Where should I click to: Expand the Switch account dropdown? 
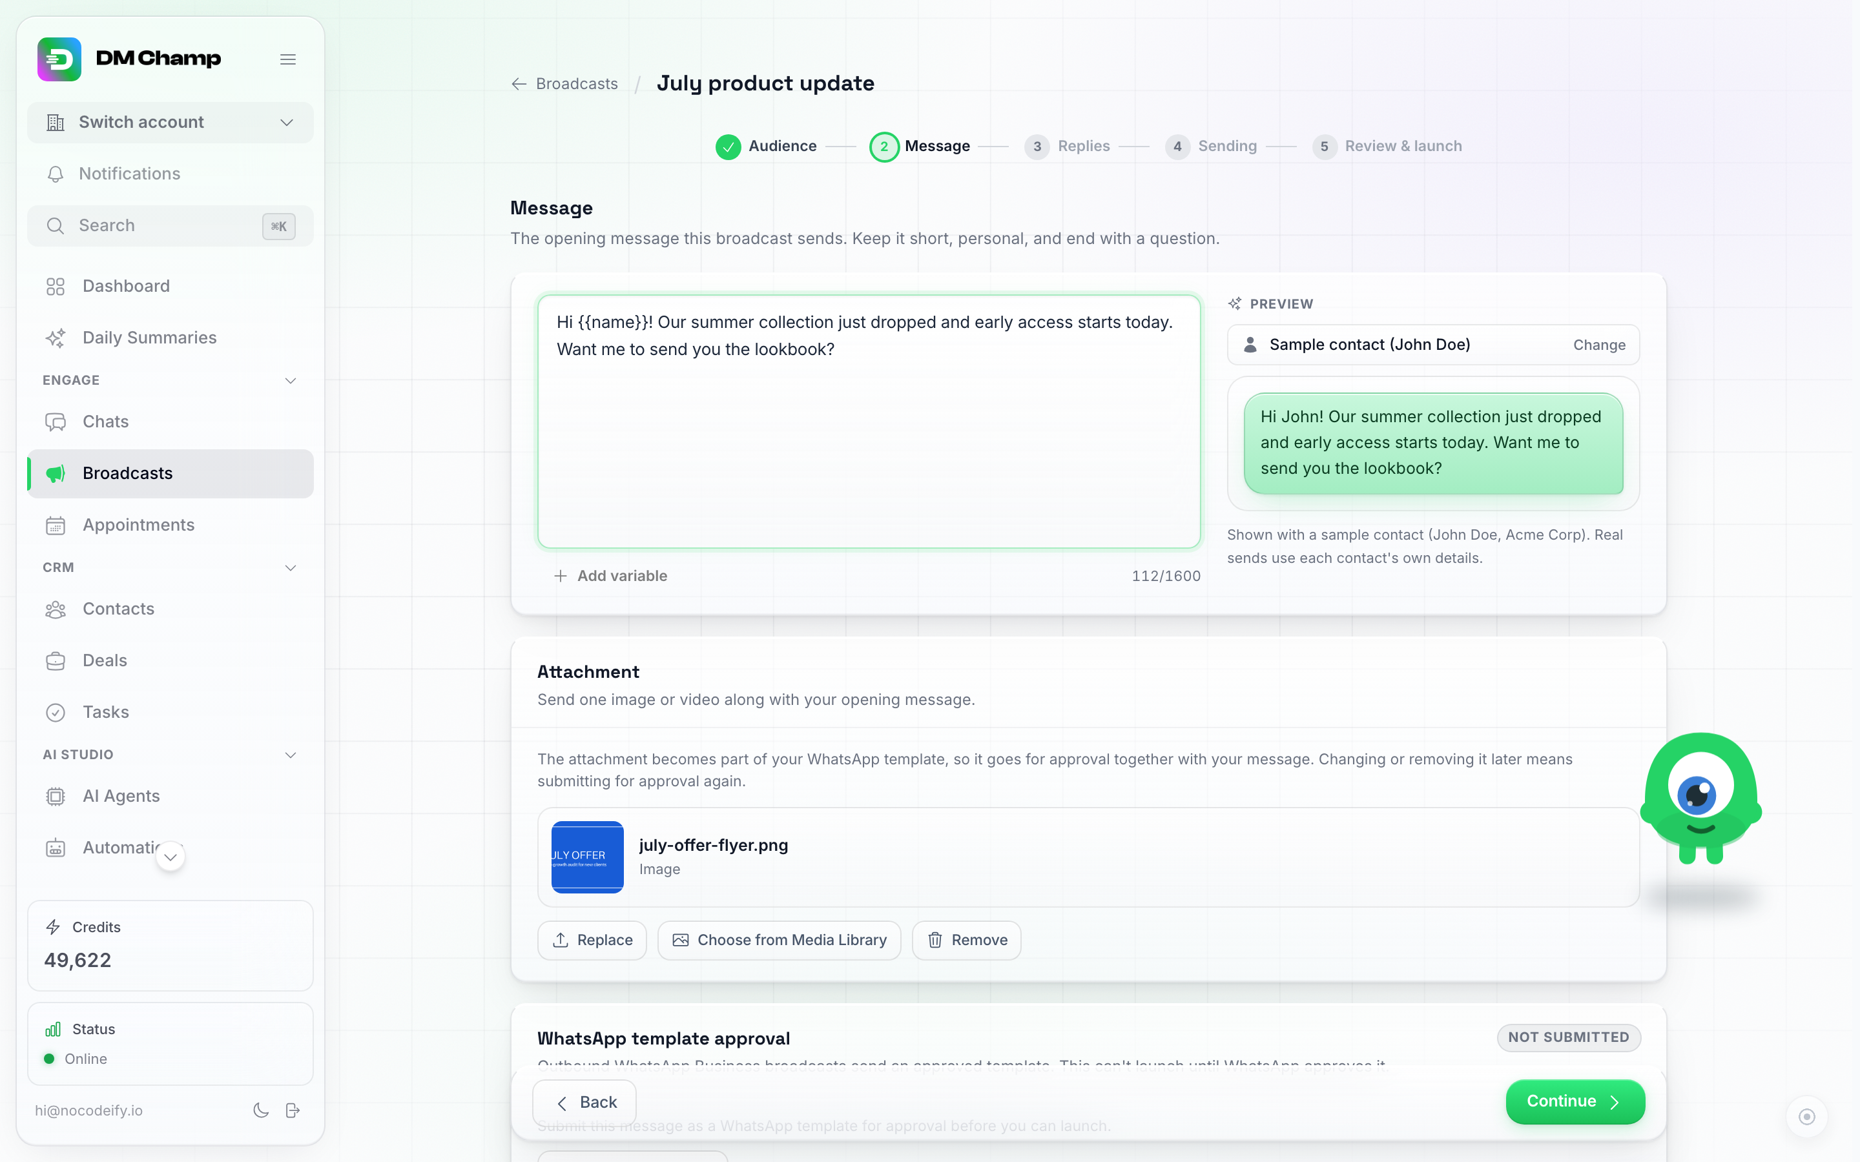point(170,122)
